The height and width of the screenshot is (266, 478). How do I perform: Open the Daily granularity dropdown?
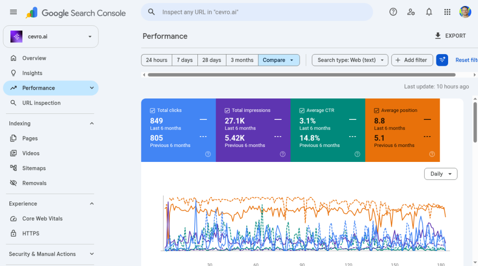(441, 174)
